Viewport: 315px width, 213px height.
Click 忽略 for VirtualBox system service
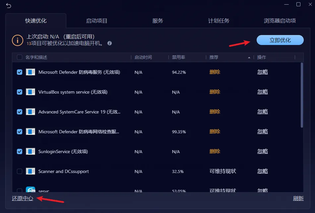pos(263,92)
